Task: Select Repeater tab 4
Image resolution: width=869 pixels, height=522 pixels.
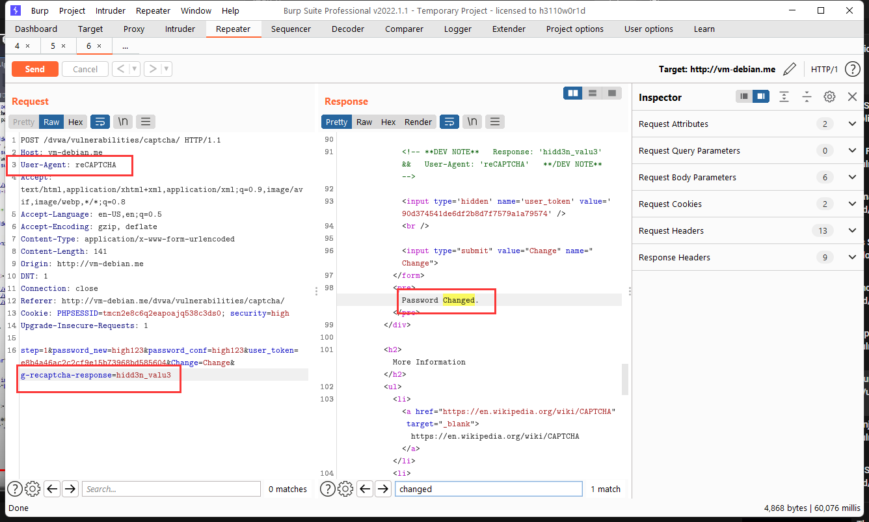Action: point(18,46)
